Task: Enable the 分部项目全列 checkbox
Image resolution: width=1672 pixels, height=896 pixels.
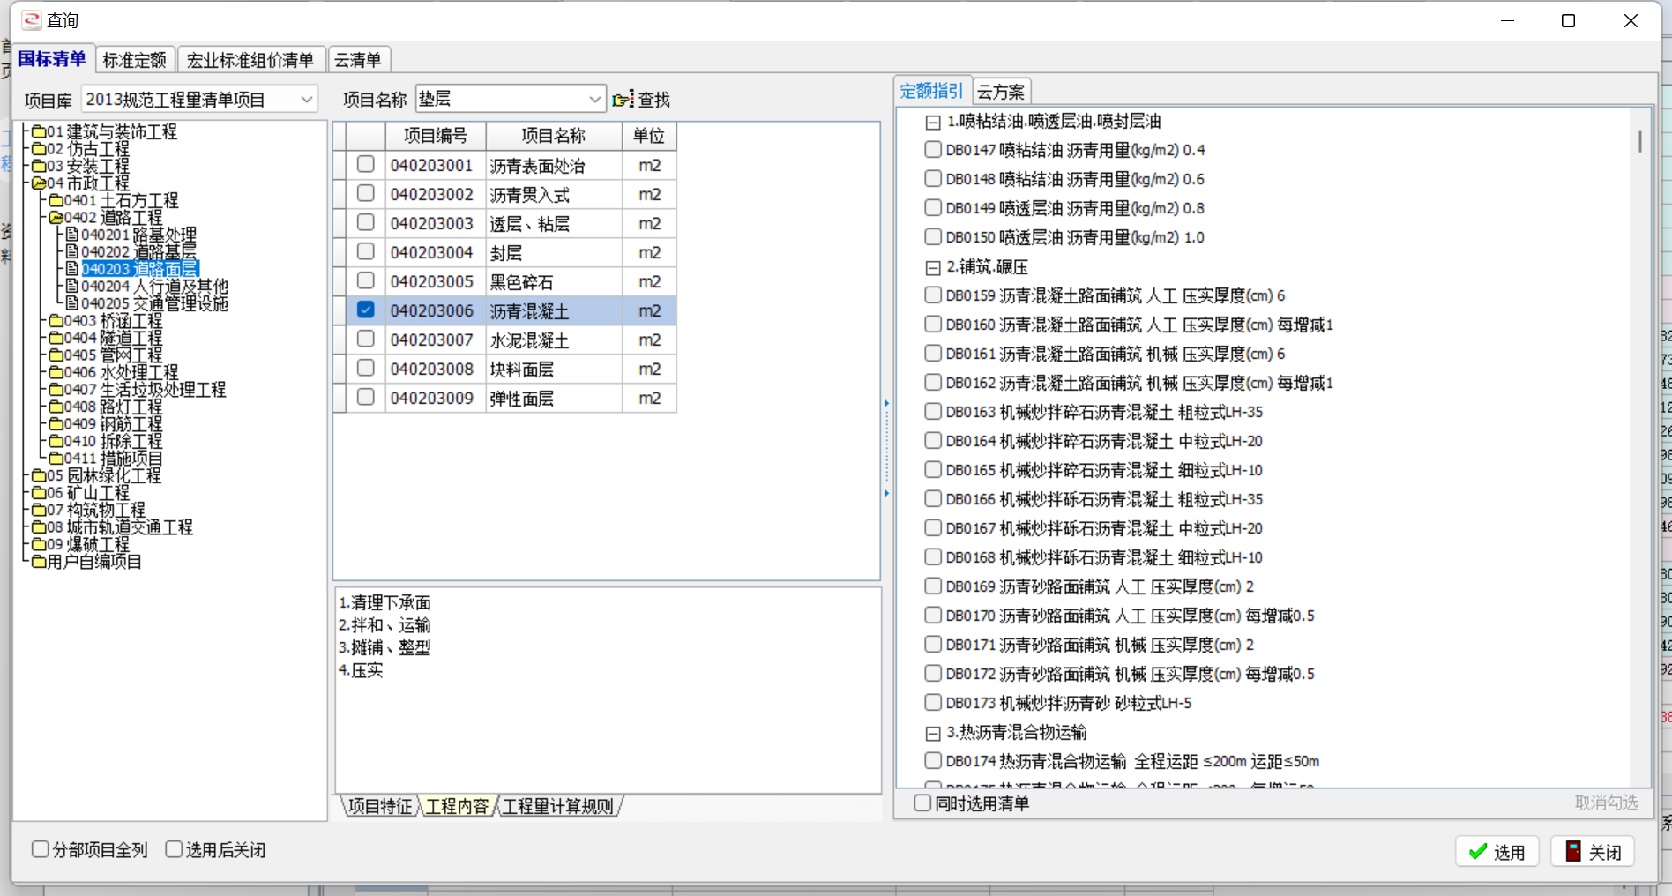Action: point(40,848)
